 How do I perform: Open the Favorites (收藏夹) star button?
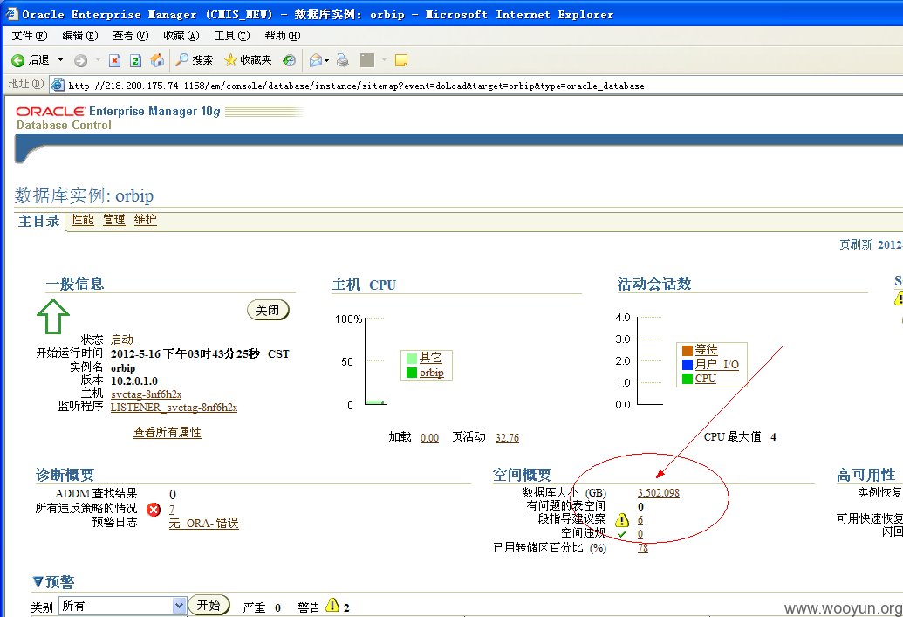(x=248, y=60)
